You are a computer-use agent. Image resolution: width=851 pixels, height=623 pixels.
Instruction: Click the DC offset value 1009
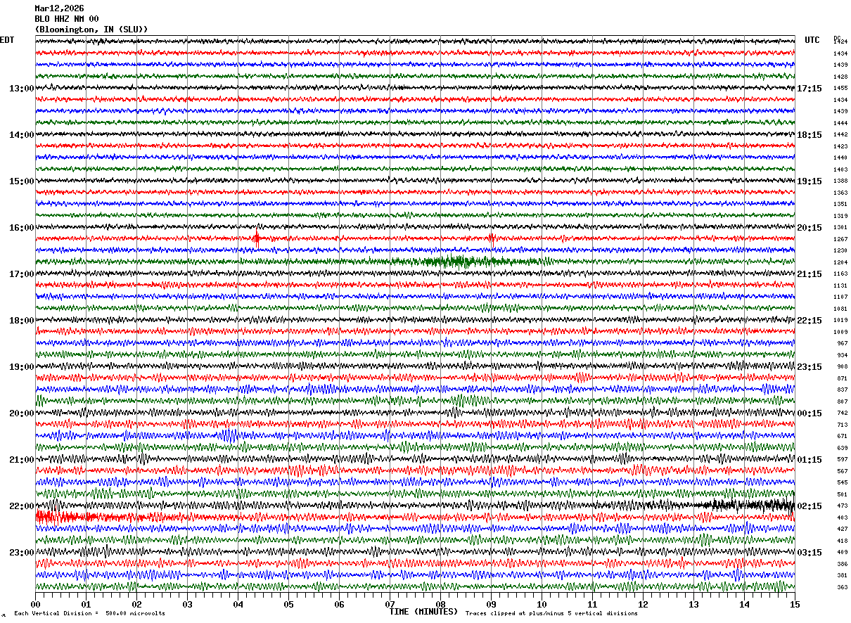[x=840, y=332]
